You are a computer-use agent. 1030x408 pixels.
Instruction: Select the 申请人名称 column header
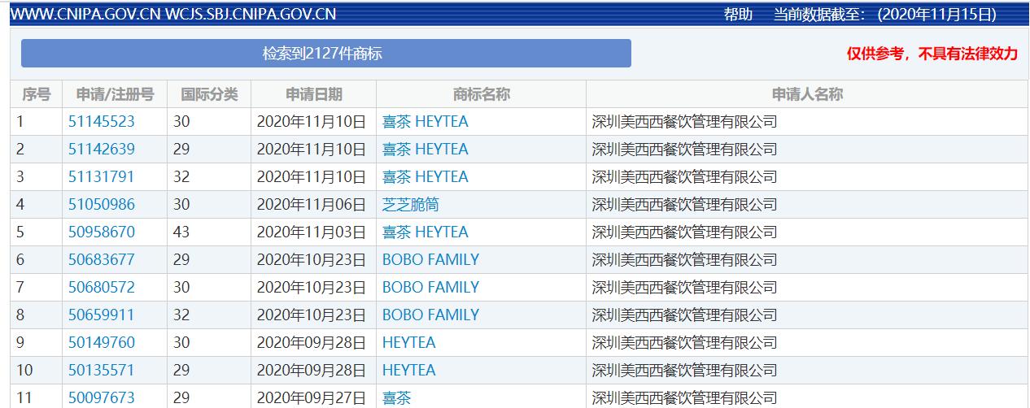click(x=806, y=94)
